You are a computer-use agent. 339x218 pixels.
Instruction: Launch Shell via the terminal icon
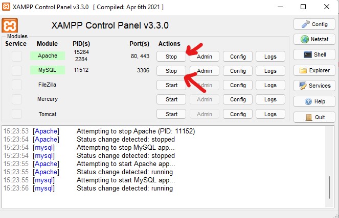coord(314,54)
